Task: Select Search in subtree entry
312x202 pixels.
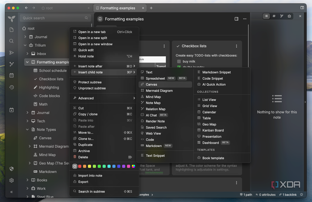Action: 104,191
